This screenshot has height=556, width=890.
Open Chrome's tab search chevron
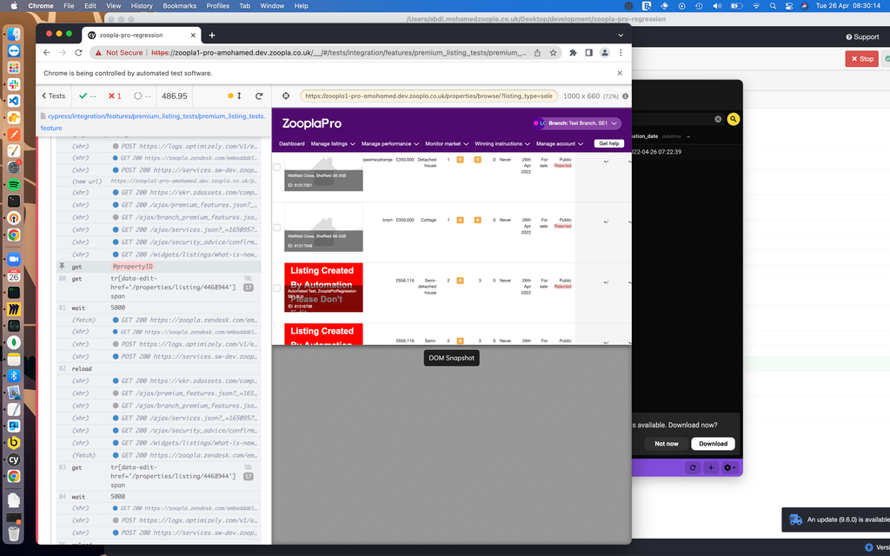click(621, 35)
